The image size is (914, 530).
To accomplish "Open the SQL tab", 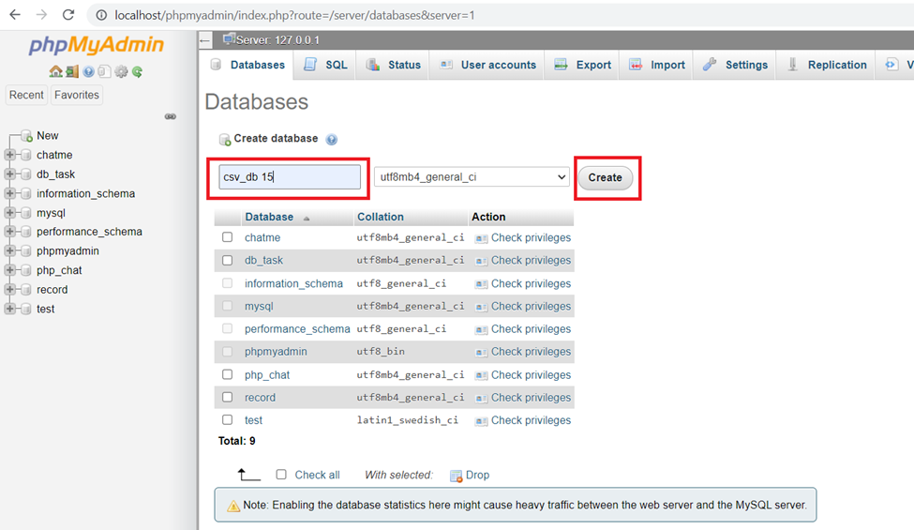I will coord(325,65).
